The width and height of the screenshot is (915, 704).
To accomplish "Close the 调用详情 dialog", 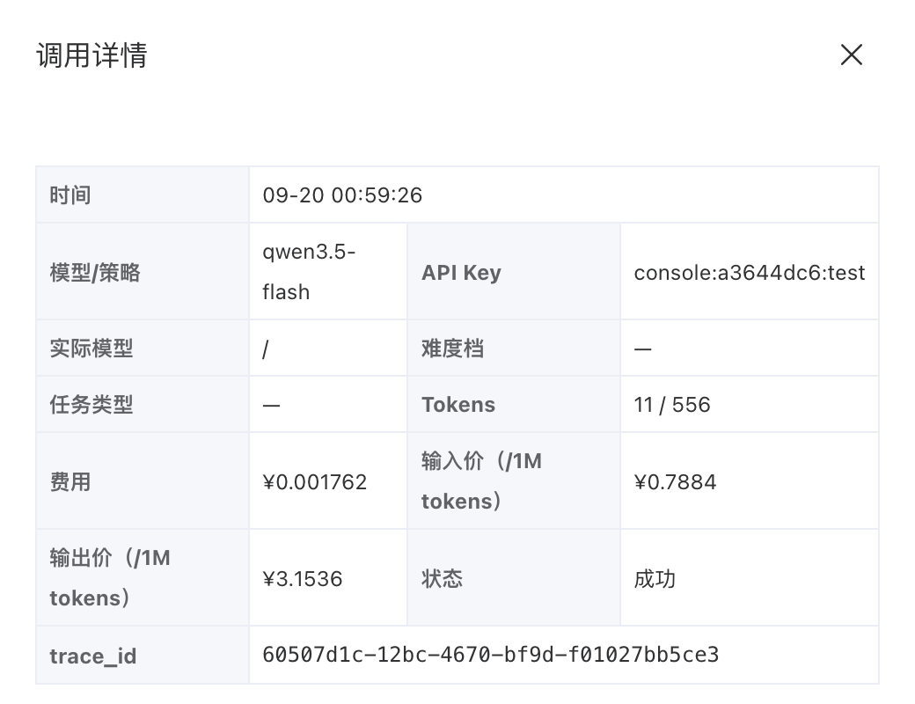I will pos(852,55).
